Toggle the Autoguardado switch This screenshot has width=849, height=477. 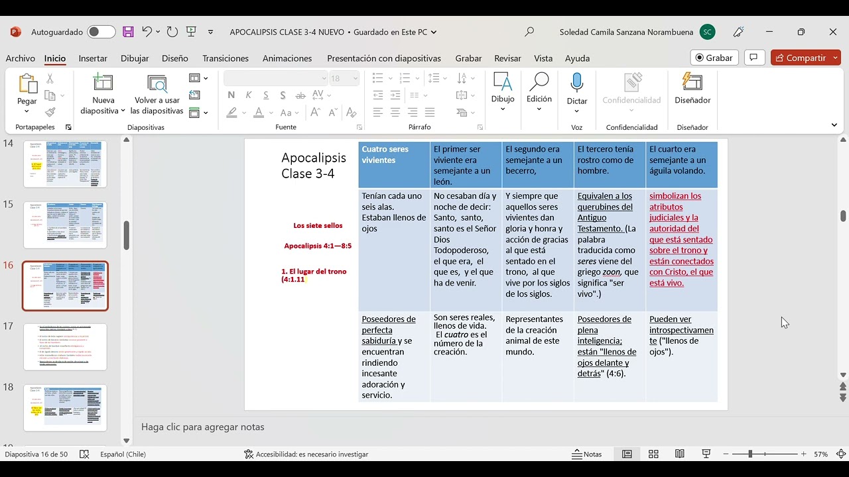click(101, 32)
